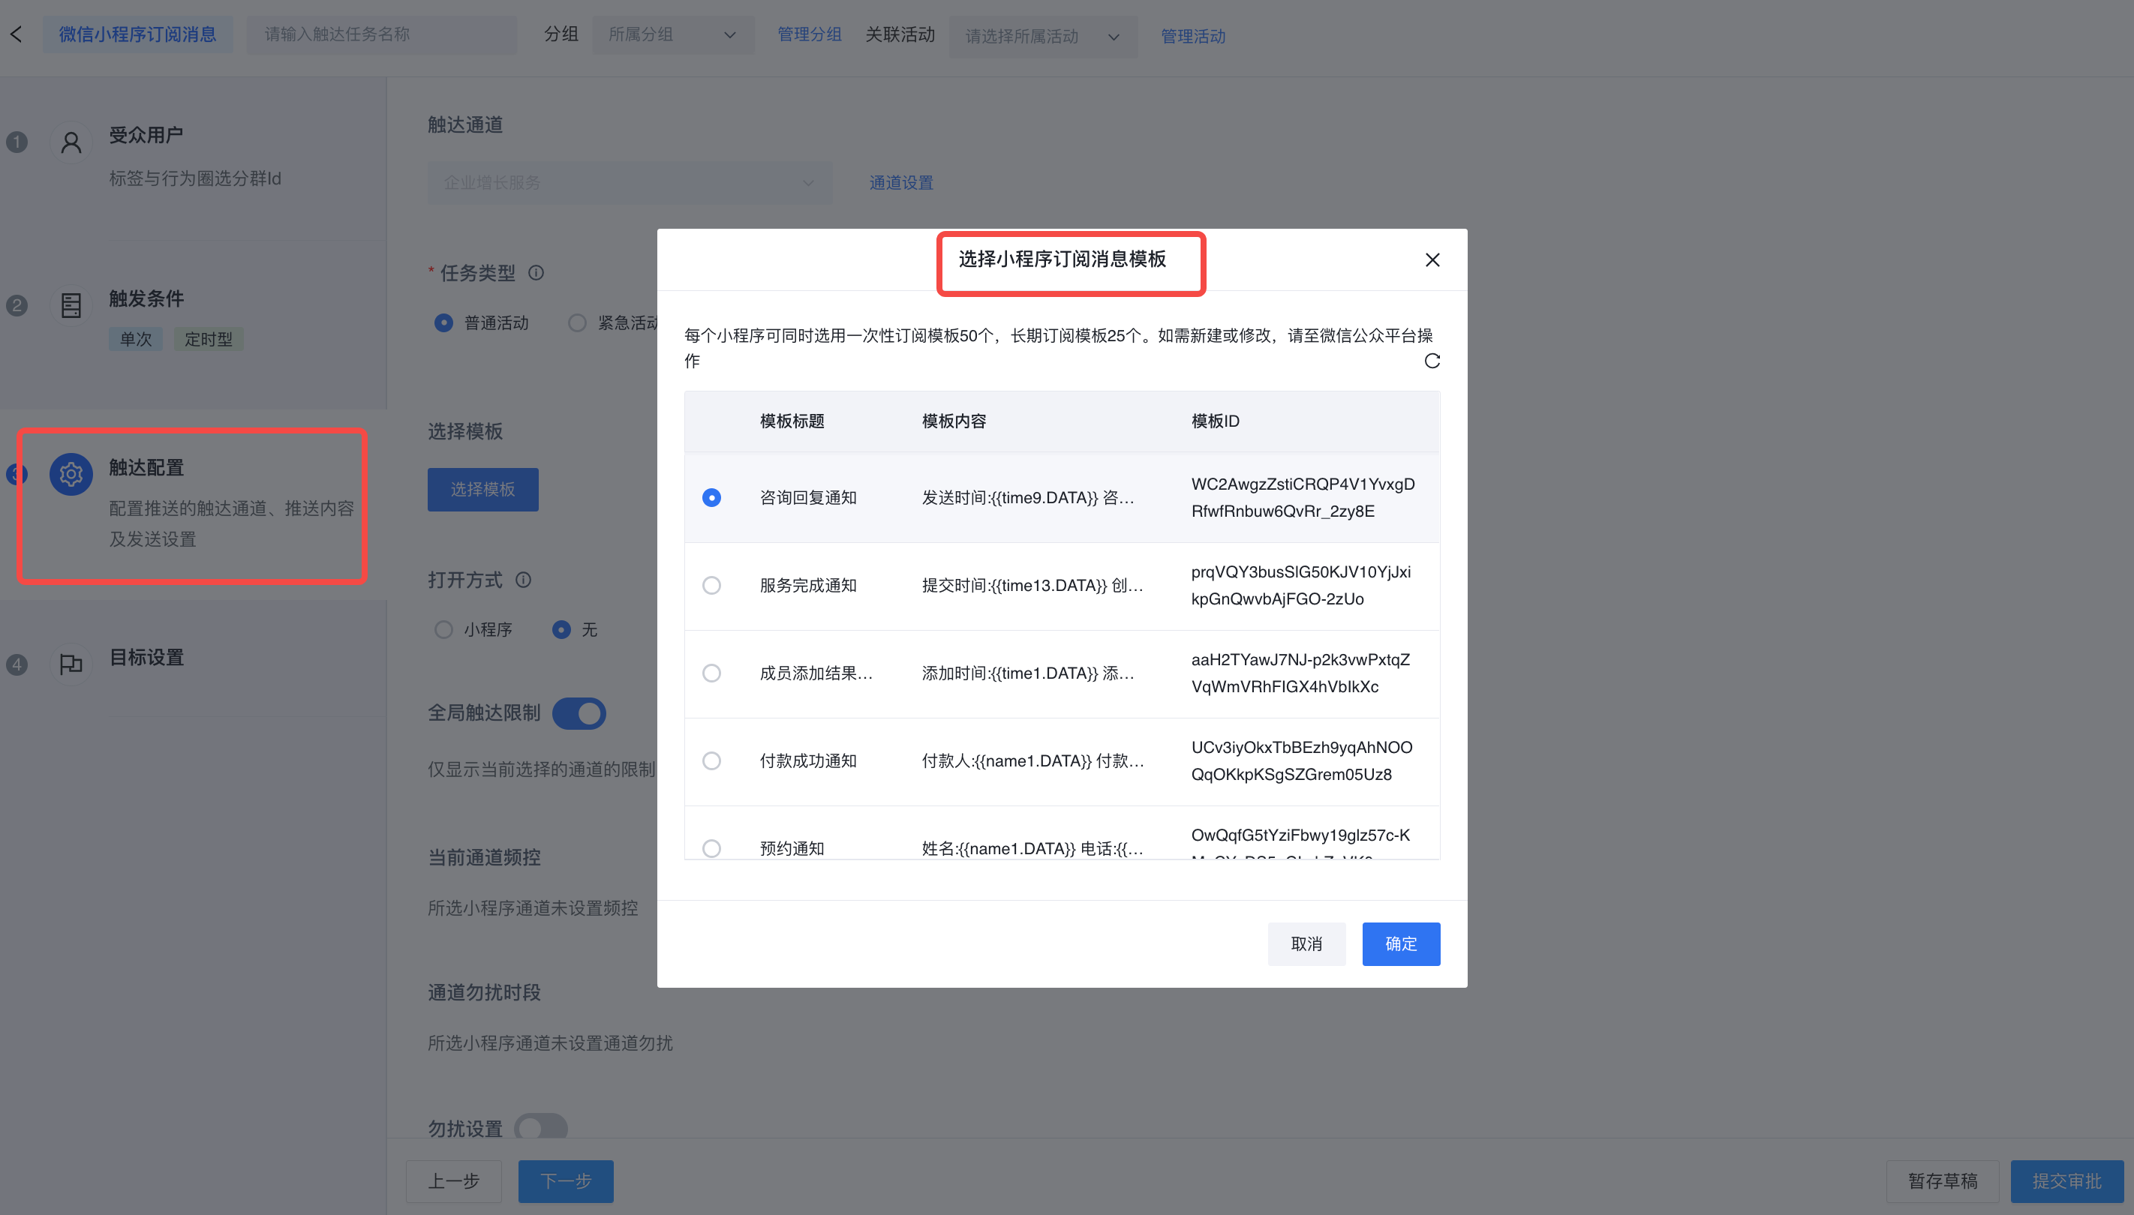Select the 服务完成通知 template radio button
The image size is (2134, 1215).
(x=711, y=585)
